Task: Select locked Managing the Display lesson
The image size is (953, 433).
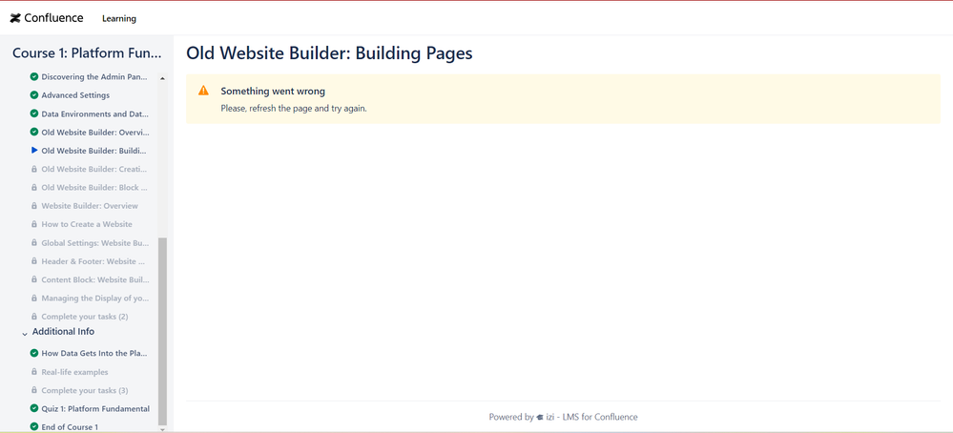Action: (x=94, y=299)
